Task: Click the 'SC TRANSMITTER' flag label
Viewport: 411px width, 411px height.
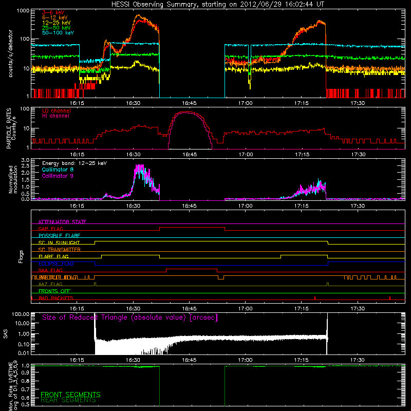Action: pyautogui.click(x=60, y=249)
